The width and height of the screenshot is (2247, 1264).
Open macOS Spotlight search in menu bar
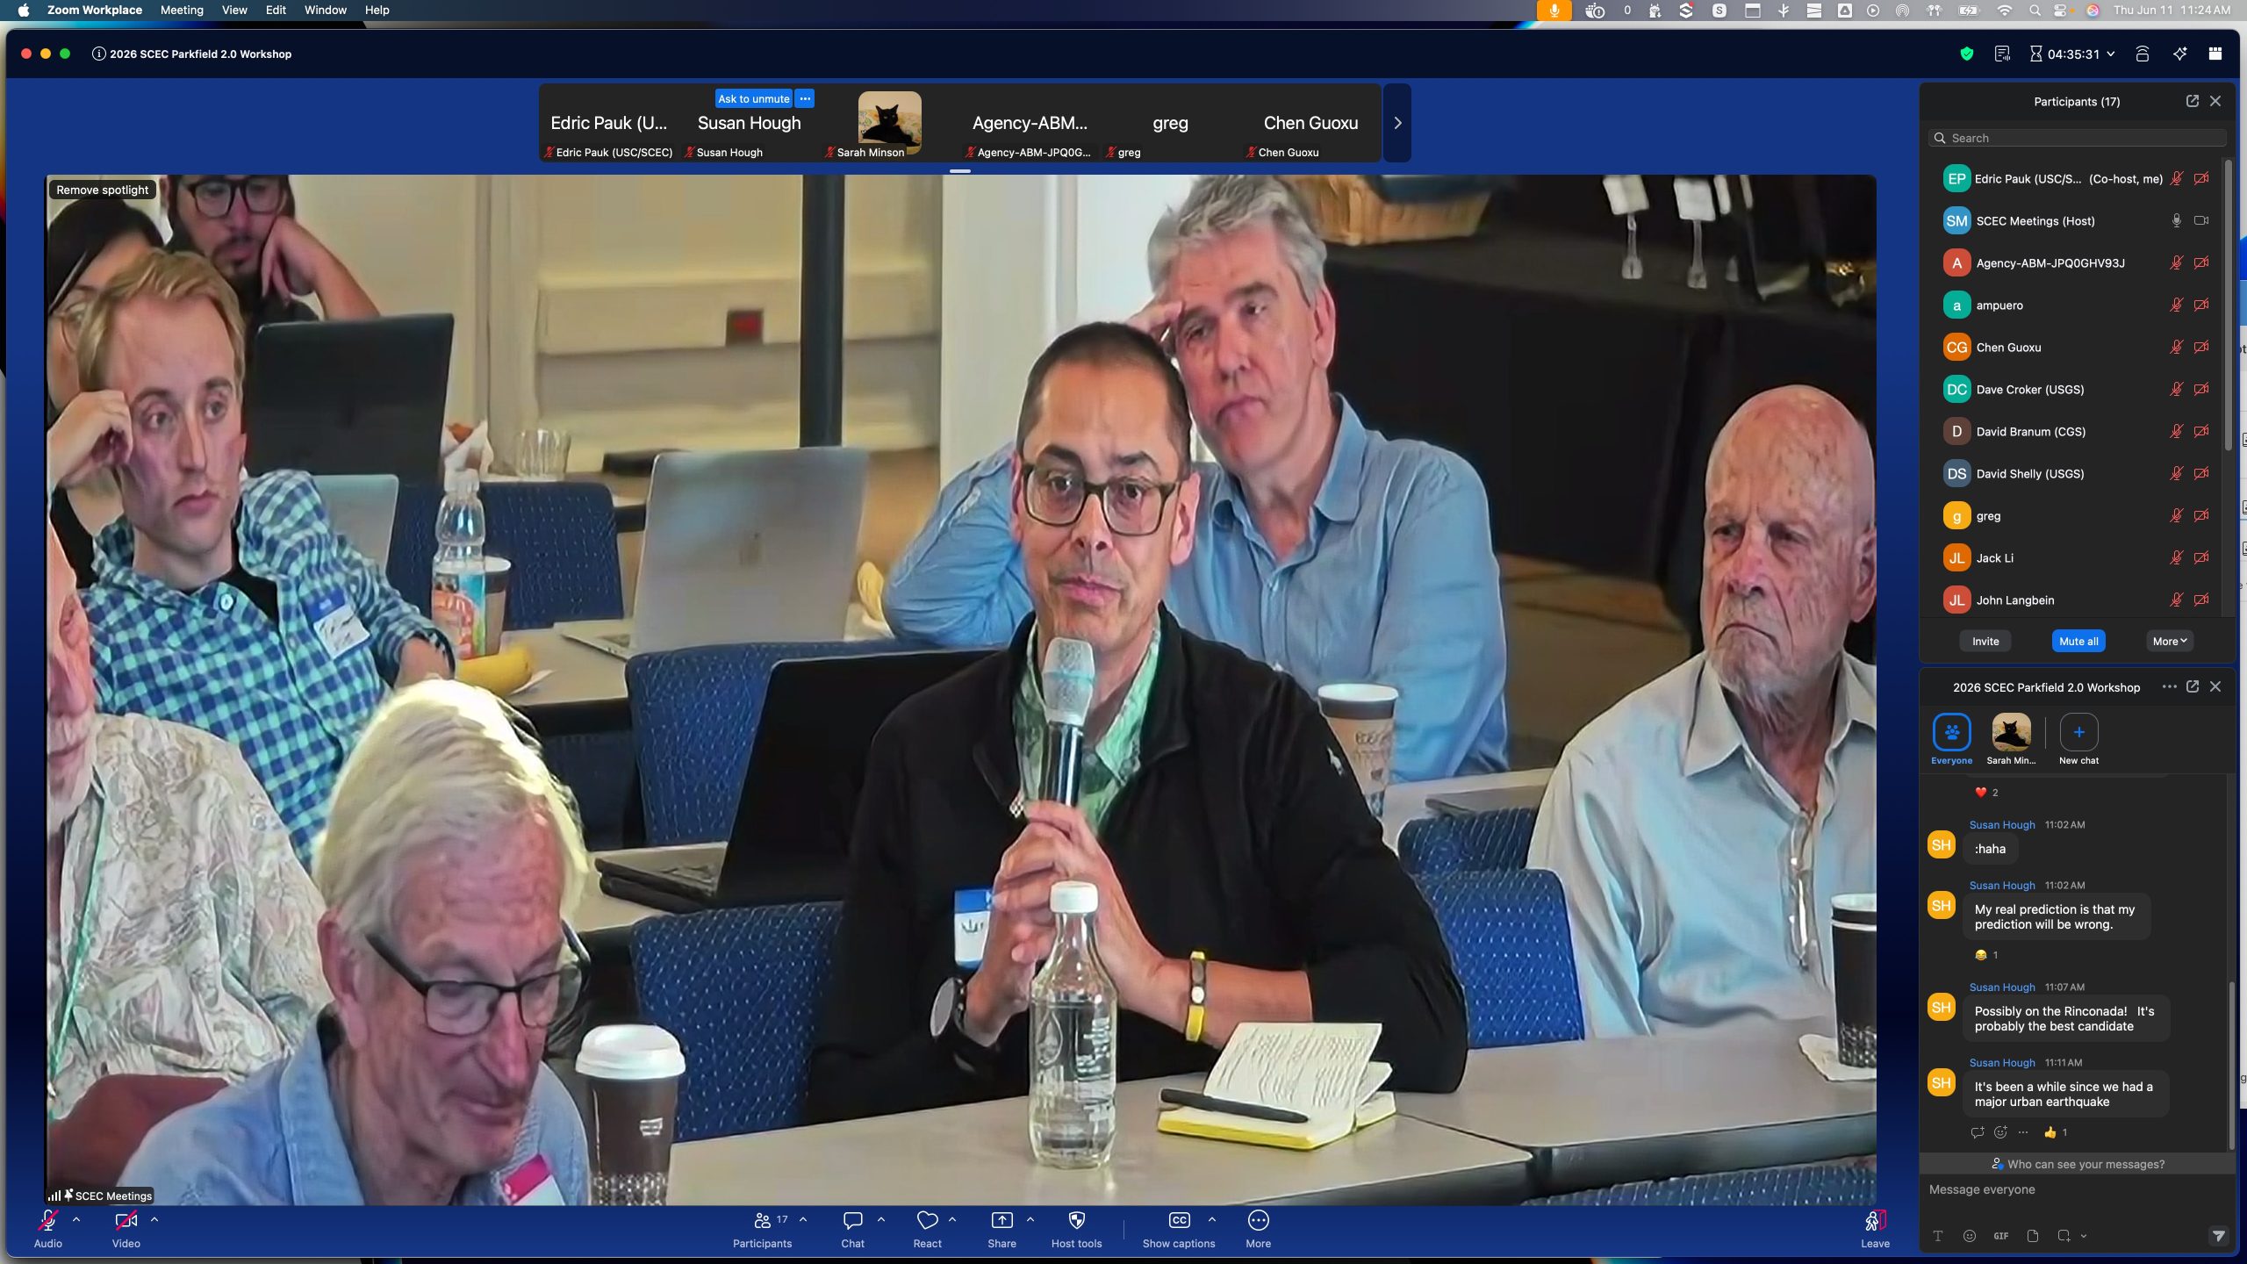click(2035, 11)
